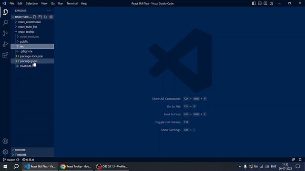
Task: Open the ENG language indicator
Action: (273, 167)
